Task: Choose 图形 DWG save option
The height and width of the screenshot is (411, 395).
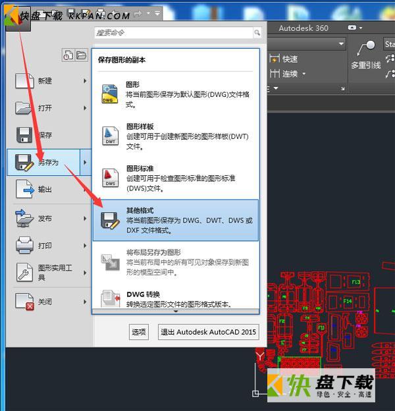Action: [176, 94]
